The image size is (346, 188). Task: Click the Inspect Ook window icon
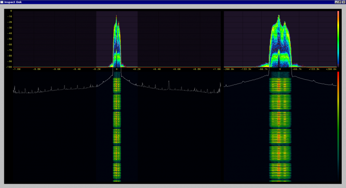point(2,2)
